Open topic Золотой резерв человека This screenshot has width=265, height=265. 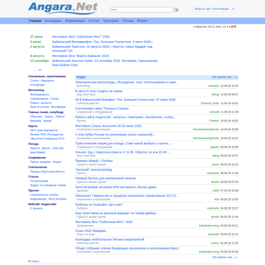pyautogui.click(x=116, y=187)
